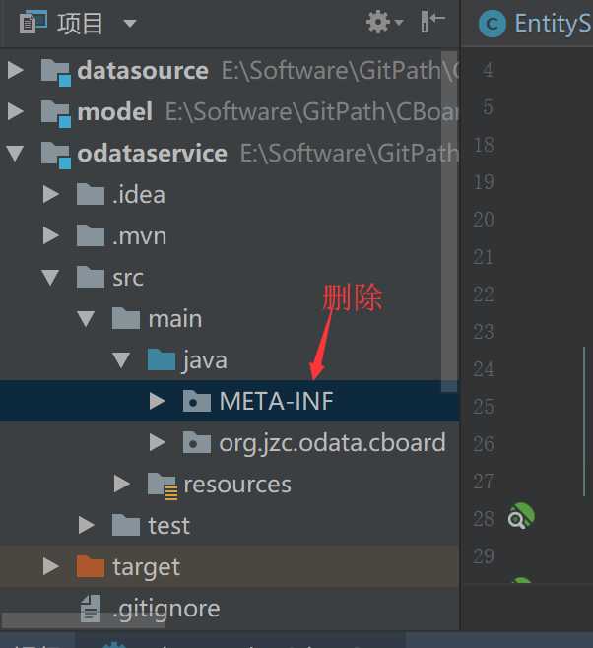Image resolution: width=593 pixels, height=648 pixels.
Task: Select the .idea folder name
Action: pos(139,195)
